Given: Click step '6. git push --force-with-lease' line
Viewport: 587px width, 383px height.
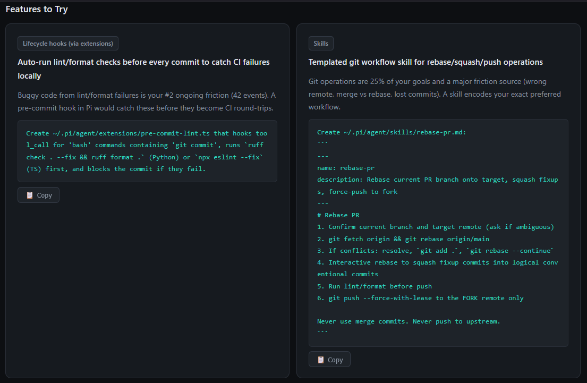Looking at the screenshot, I should coord(420,298).
